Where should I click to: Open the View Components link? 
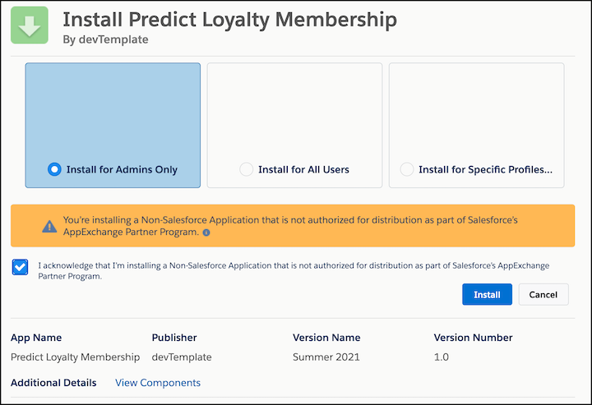point(158,383)
